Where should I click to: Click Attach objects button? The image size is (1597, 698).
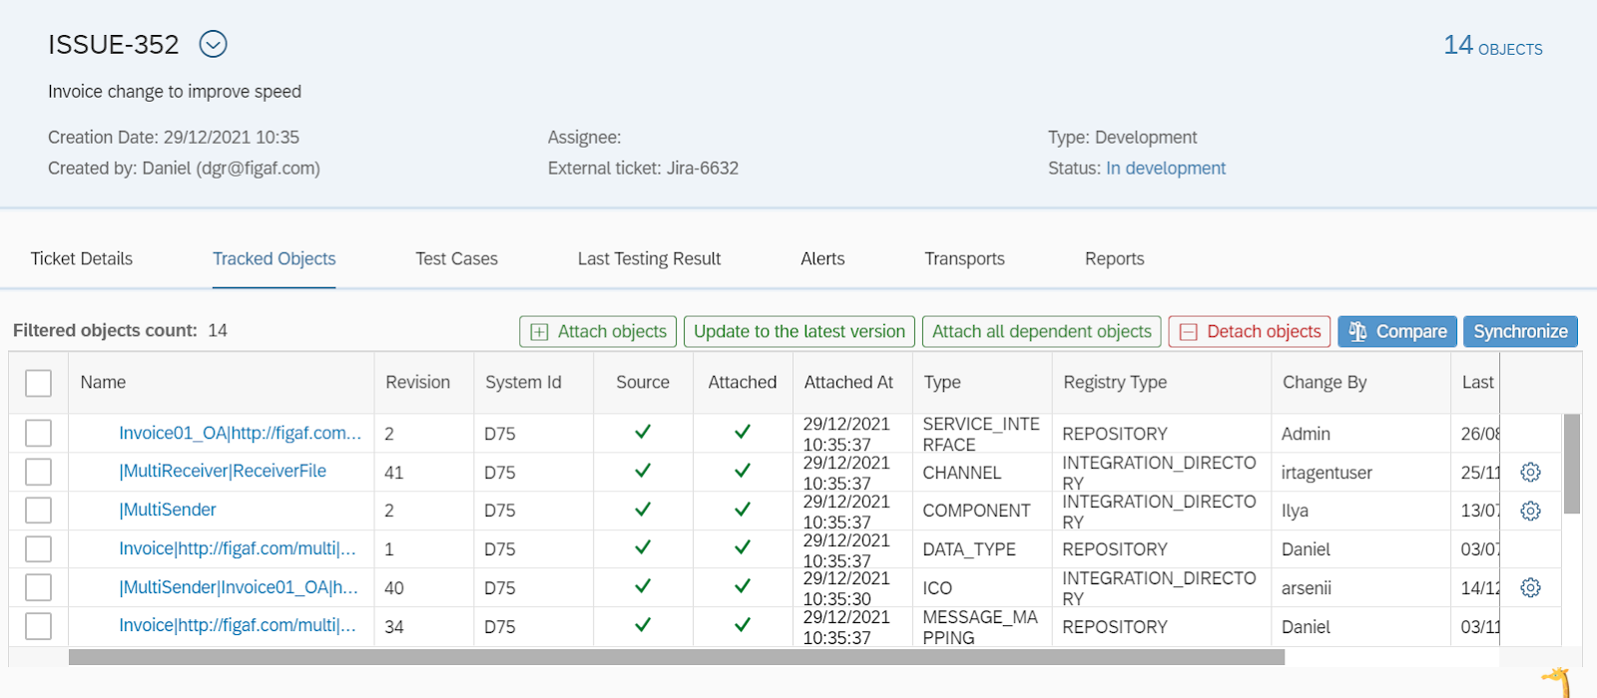598,331
